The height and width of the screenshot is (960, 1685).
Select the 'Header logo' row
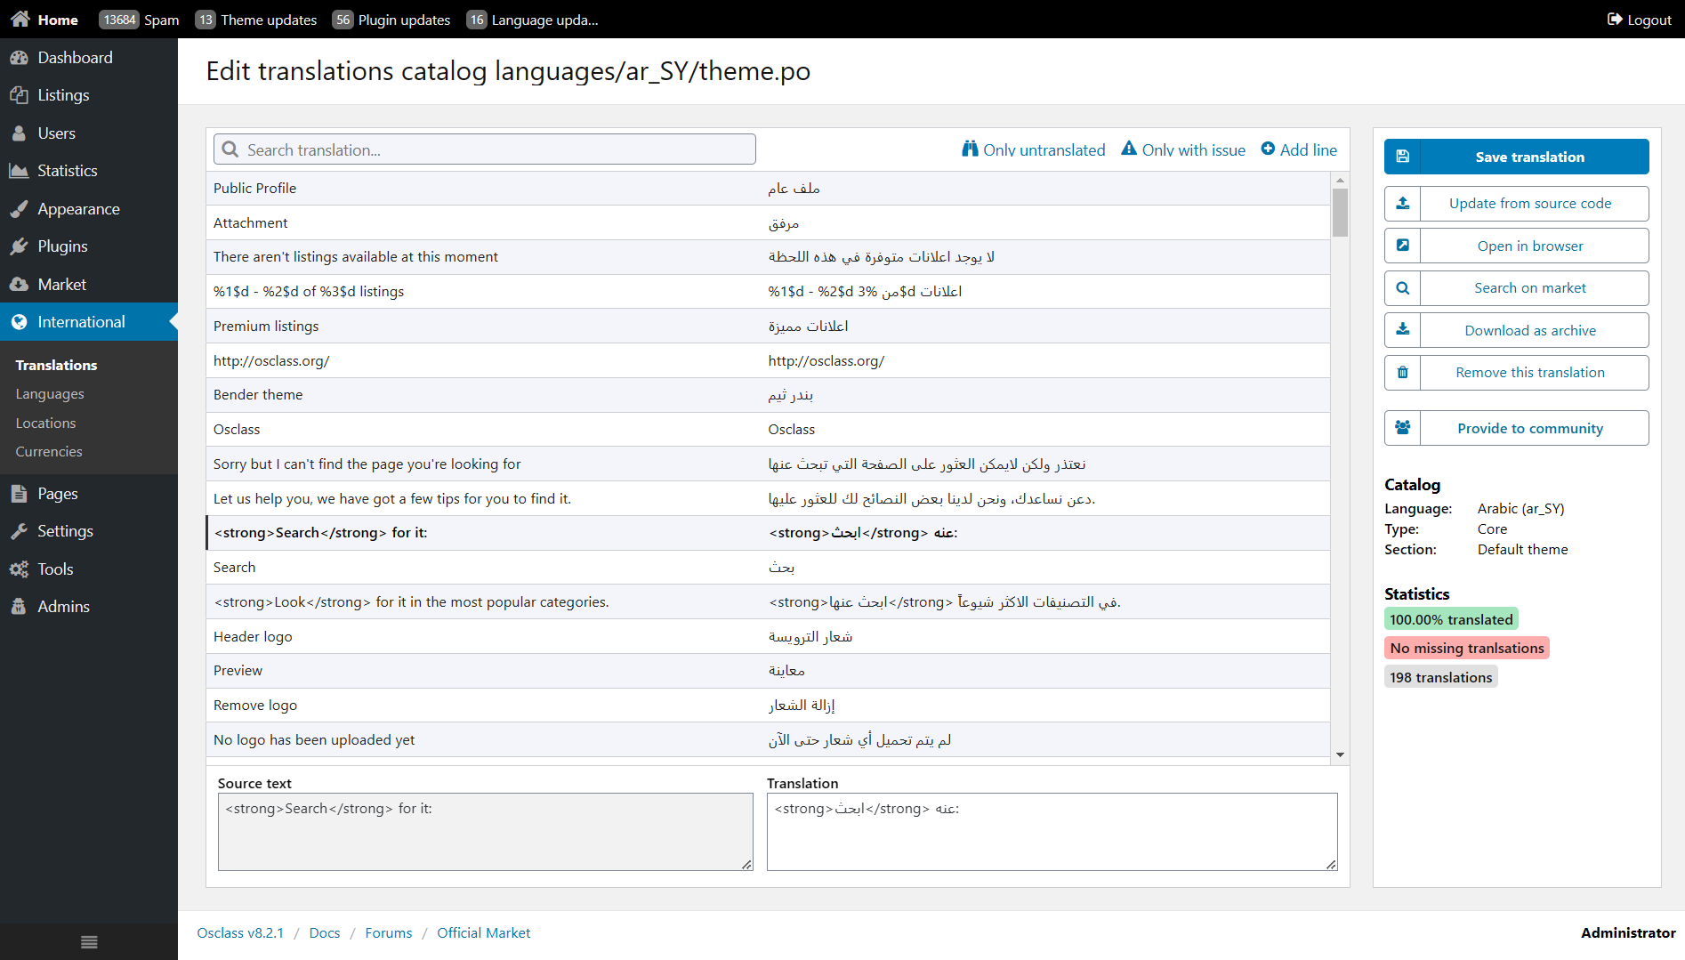[768, 637]
